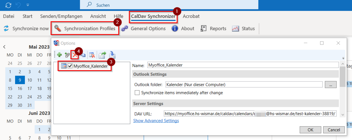Delete the selected profile with red X
The height and width of the screenshot is (140, 352).
click(75, 55)
